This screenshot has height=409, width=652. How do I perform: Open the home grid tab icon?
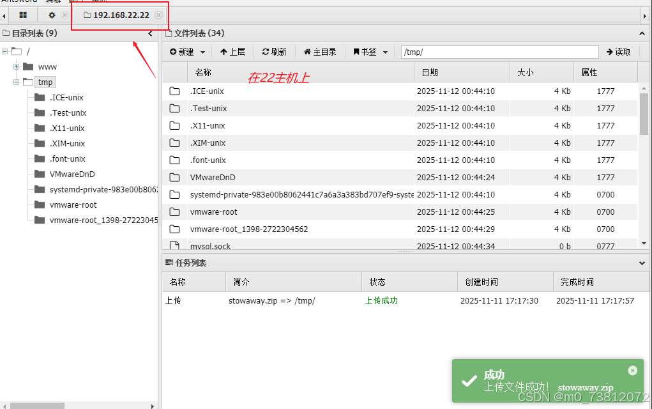(23, 15)
